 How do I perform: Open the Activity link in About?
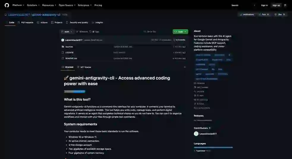201,91
